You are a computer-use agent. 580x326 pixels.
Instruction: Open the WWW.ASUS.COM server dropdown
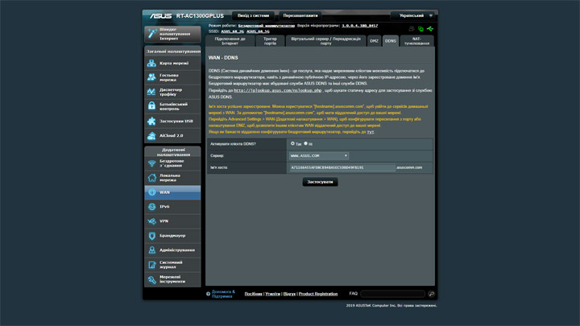(x=318, y=156)
